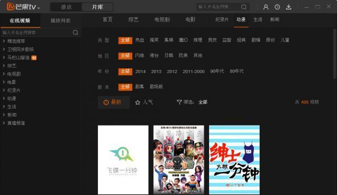The width and height of the screenshot is (337, 195).
Task: Filter year by 2012
Action: 172,71
